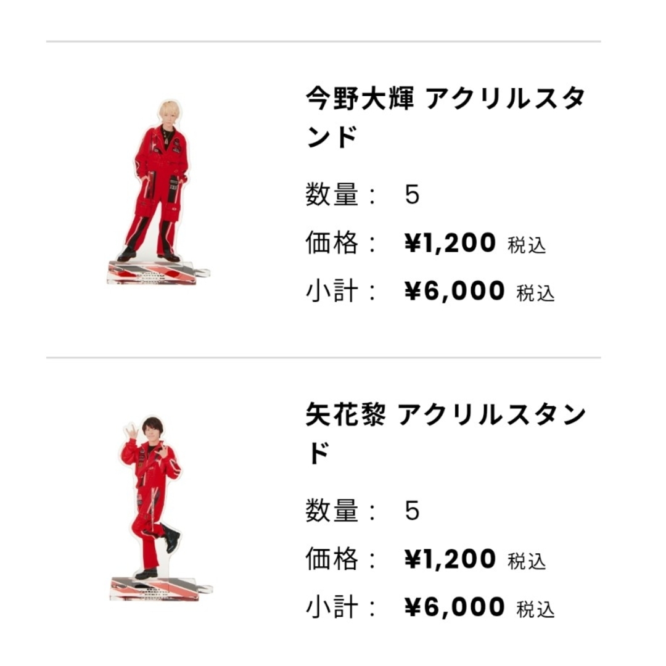Click 税込 beside 今野大輝 item's ¥6,000 subtotal
Screen dimensions: 666x666
[x=536, y=293]
